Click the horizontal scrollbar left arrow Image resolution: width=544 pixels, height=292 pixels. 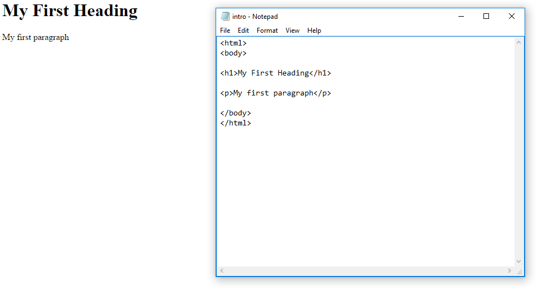pos(222,270)
